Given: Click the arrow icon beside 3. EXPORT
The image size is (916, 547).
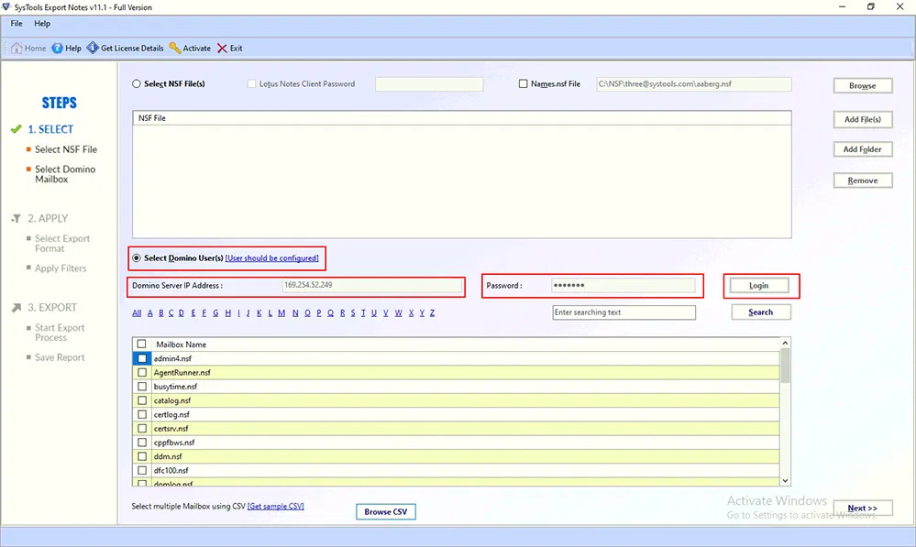Looking at the screenshot, I should click(17, 307).
